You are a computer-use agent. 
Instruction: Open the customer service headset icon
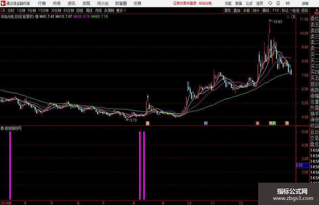tap(270, 3)
